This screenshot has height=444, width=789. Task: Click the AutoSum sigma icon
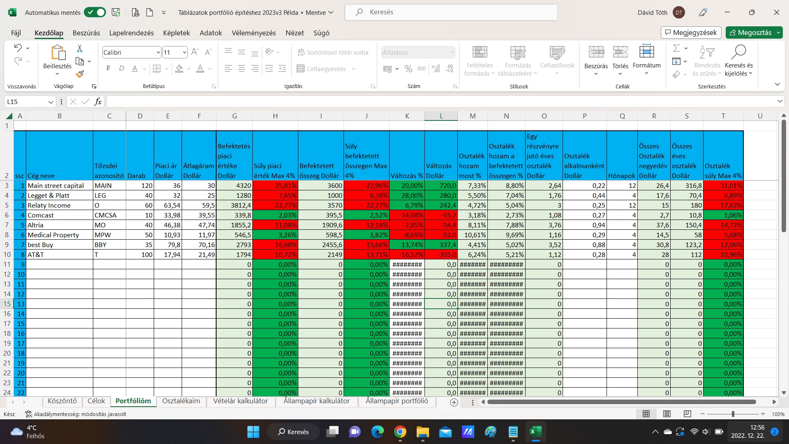676,48
